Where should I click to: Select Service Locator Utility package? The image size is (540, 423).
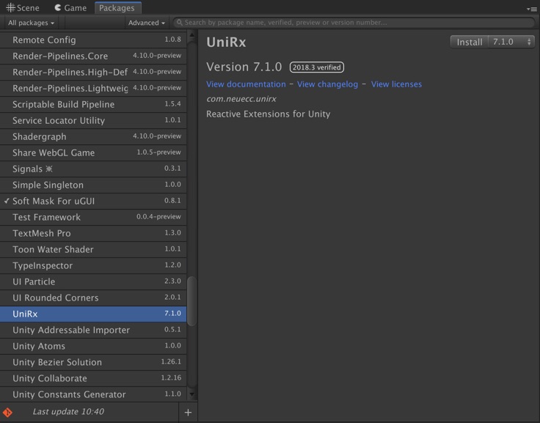tap(93, 120)
